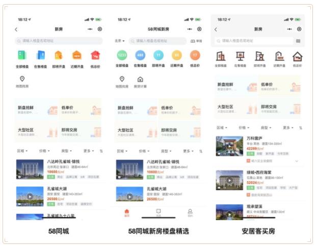Expand the 区域 filter in 58同城新房 screen
This screenshot has height=246, width=316.
122,151
